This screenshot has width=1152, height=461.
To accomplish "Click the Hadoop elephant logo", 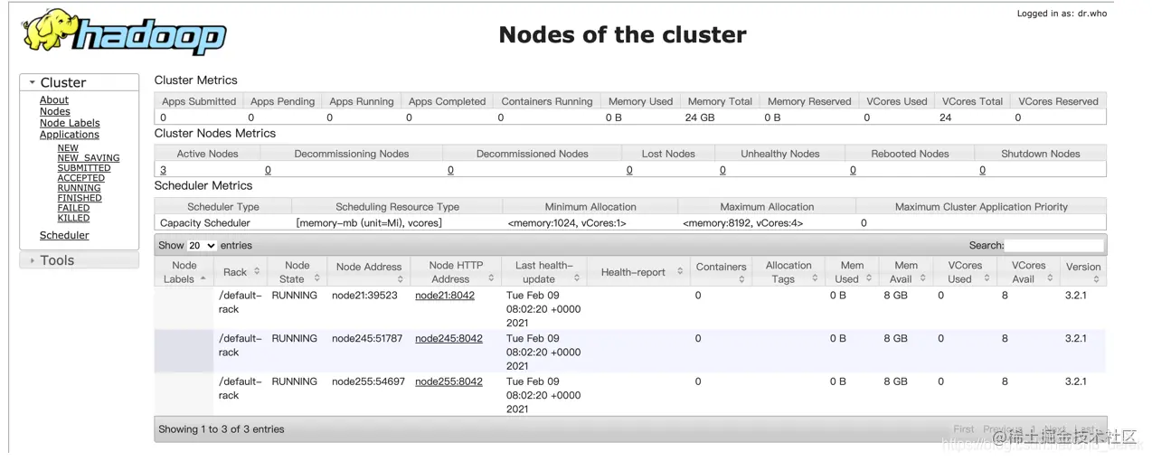I will point(124,33).
